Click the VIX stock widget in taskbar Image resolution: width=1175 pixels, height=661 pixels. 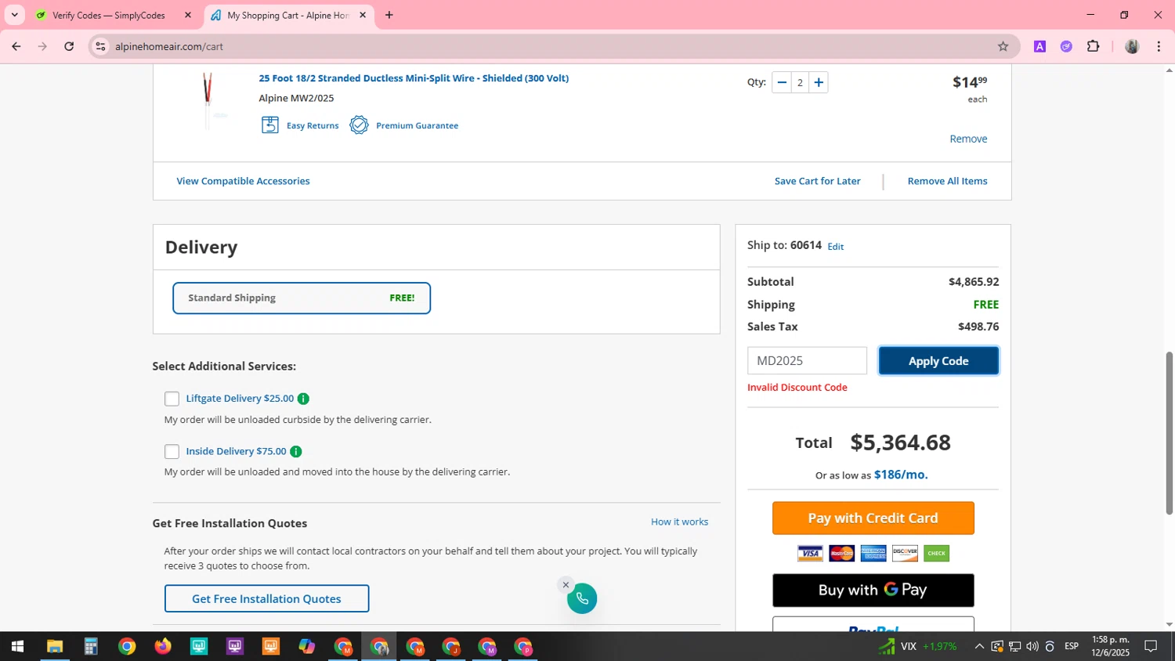[916, 646]
